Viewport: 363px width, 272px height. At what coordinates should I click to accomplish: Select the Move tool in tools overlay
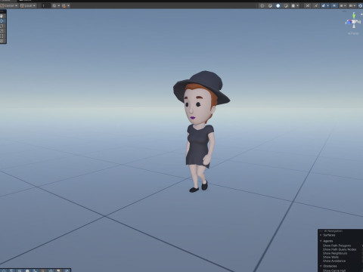[x=2, y=21]
